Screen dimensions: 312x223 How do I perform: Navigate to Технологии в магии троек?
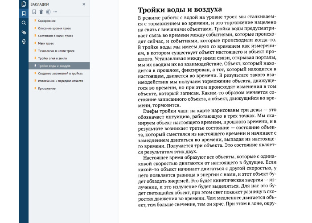[x=56, y=51]
